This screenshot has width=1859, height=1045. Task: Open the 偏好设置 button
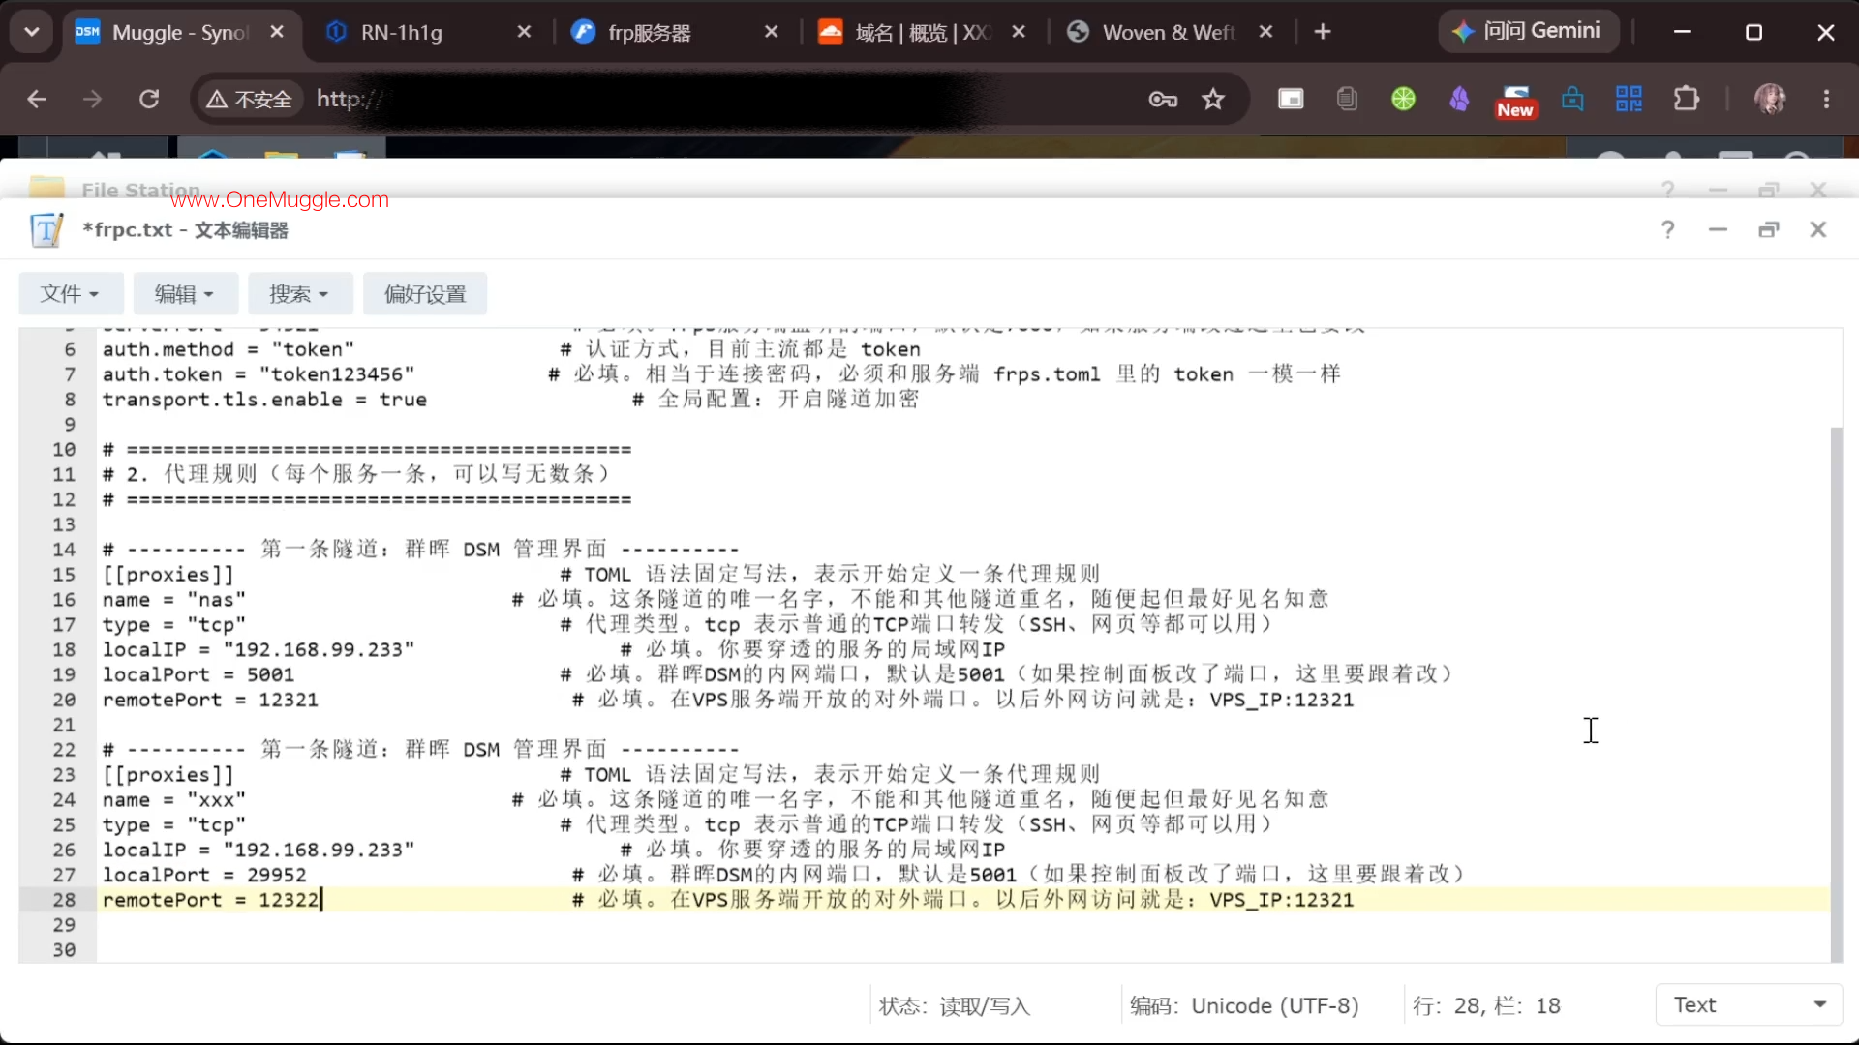click(x=425, y=293)
